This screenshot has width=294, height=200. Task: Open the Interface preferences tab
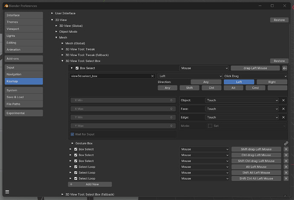click(x=24, y=15)
